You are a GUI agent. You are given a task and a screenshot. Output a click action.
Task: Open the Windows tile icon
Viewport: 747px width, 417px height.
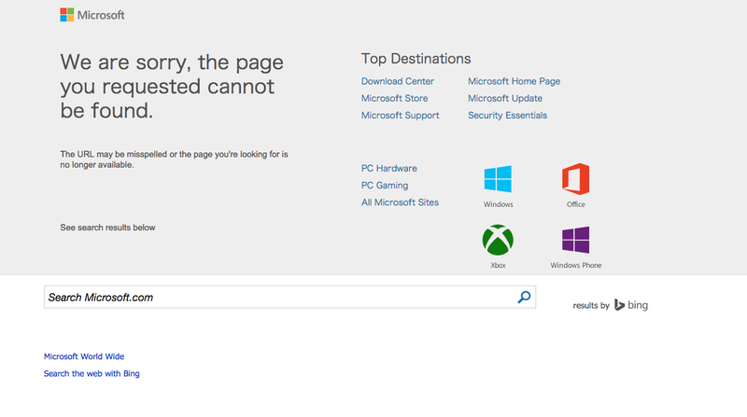498,179
